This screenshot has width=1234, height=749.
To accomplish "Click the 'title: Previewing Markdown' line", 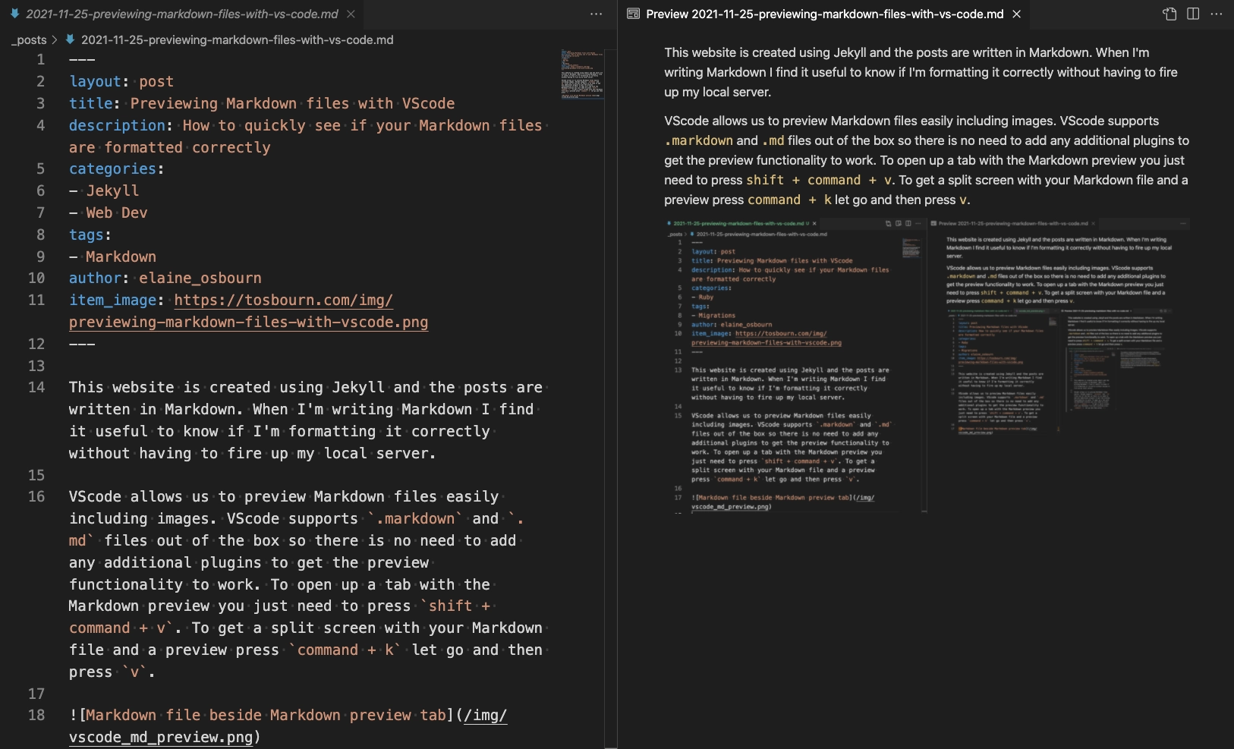I will click(262, 103).
